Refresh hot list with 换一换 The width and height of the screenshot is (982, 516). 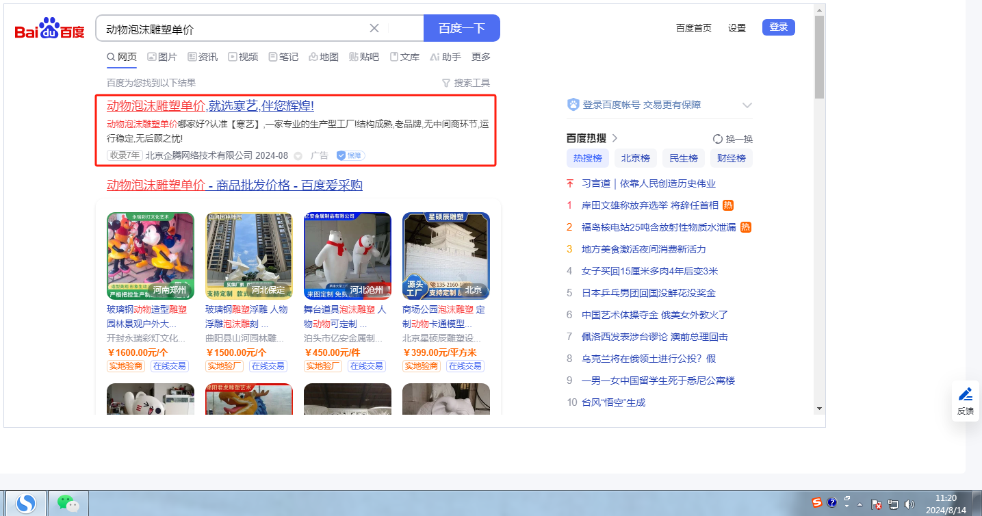click(733, 139)
